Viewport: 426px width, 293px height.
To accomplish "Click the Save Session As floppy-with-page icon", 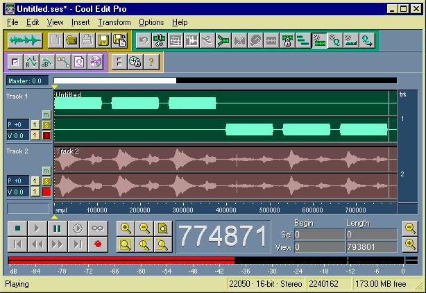I will click(x=119, y=40).
